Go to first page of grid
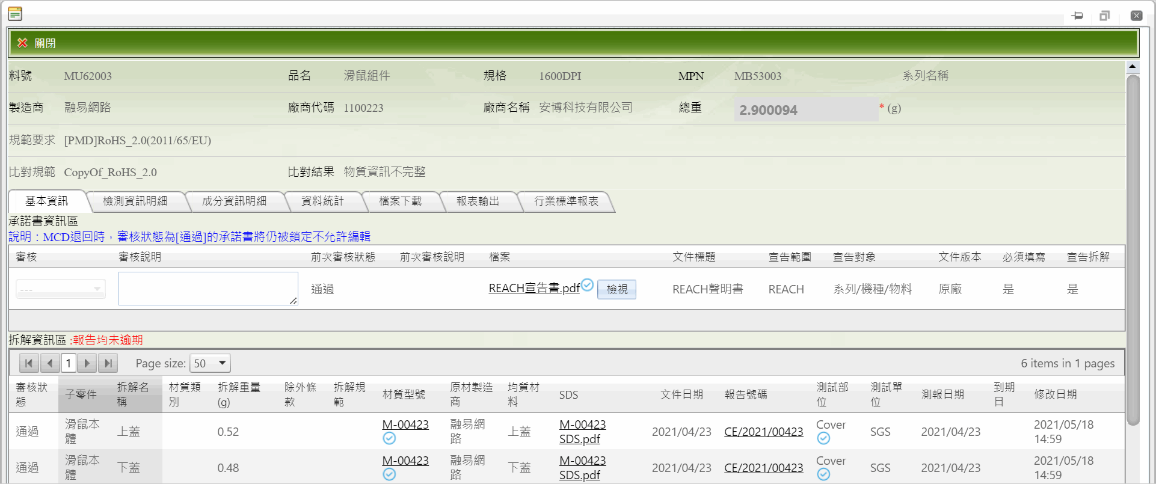 (29, 363)
